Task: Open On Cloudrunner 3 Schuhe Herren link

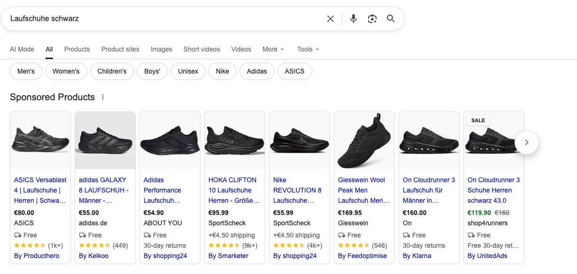Action: [494, 190]
